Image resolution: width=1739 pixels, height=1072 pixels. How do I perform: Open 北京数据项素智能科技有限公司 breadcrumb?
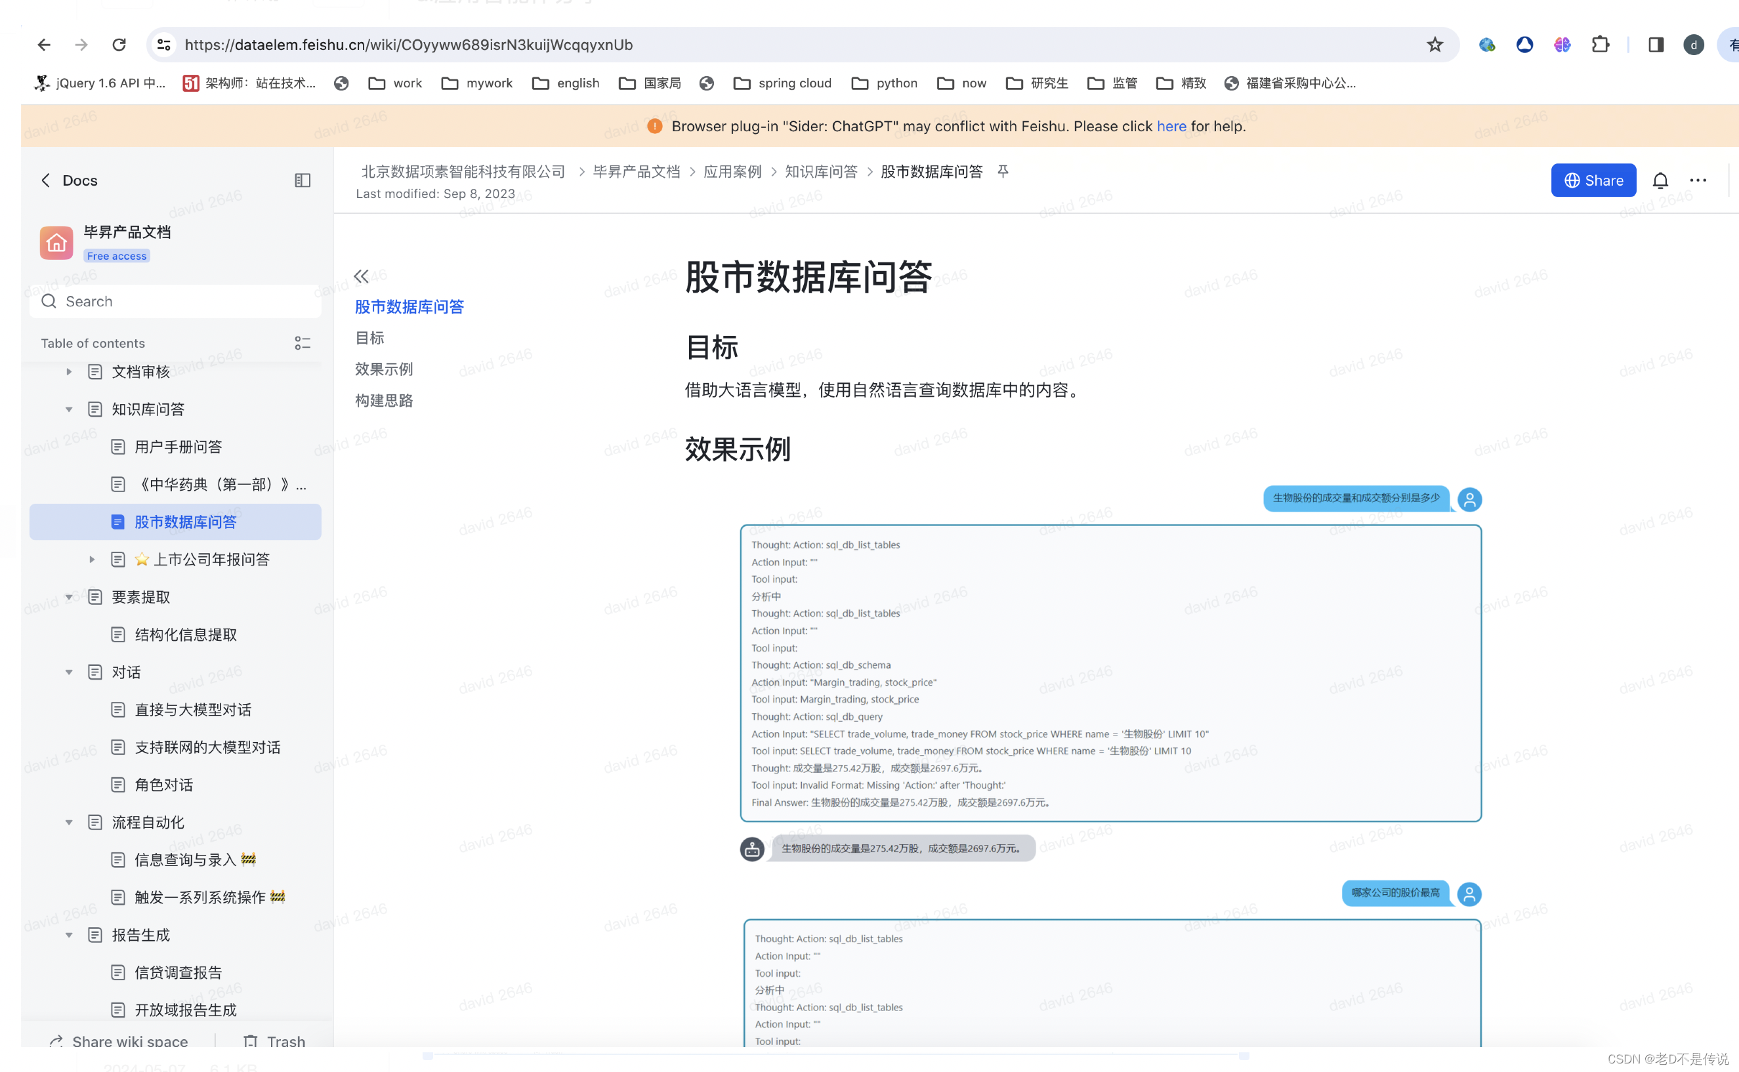tap(463, 171)
